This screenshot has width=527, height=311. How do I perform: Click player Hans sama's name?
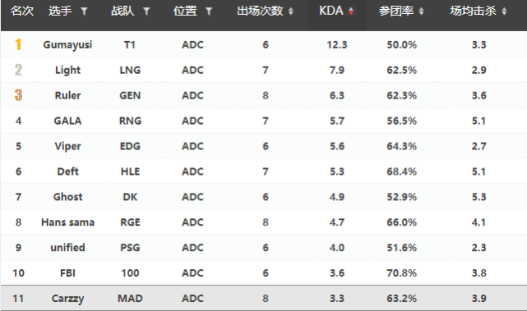coord(67,222)
